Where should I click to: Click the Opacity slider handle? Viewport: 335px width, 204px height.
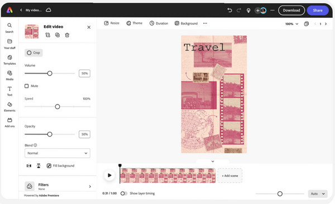(x=50, y=134)
